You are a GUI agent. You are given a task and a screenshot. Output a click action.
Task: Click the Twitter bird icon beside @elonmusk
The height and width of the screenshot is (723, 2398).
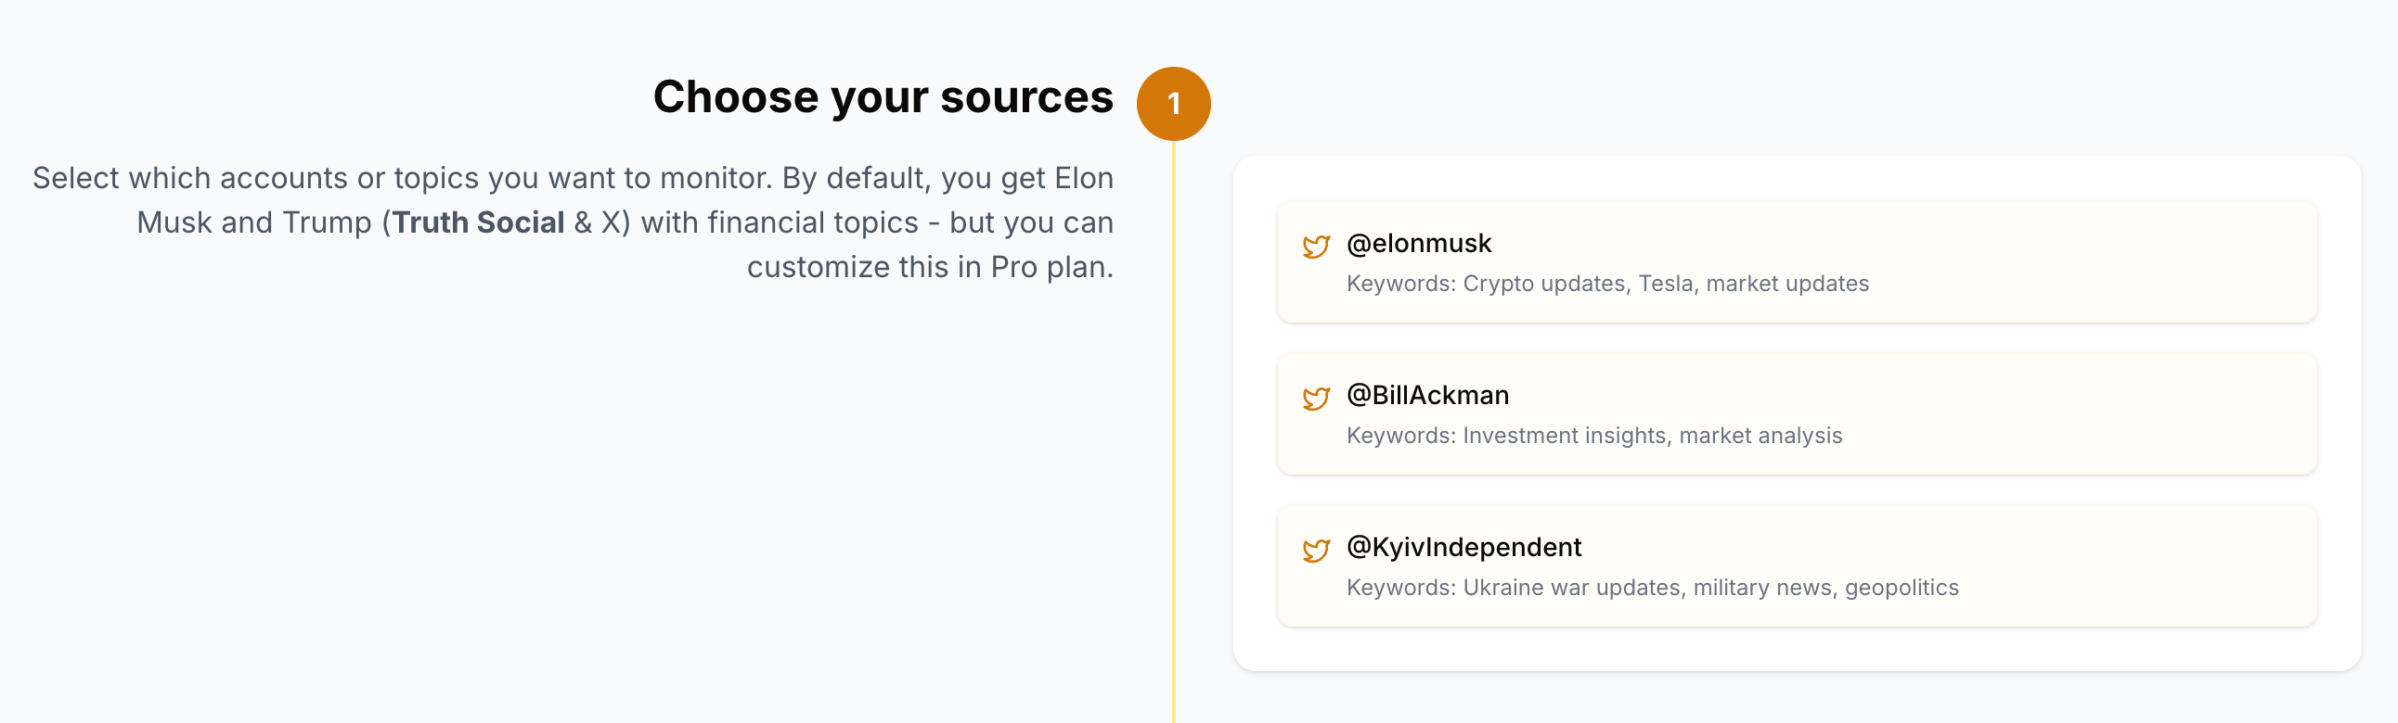point(1315,247)
